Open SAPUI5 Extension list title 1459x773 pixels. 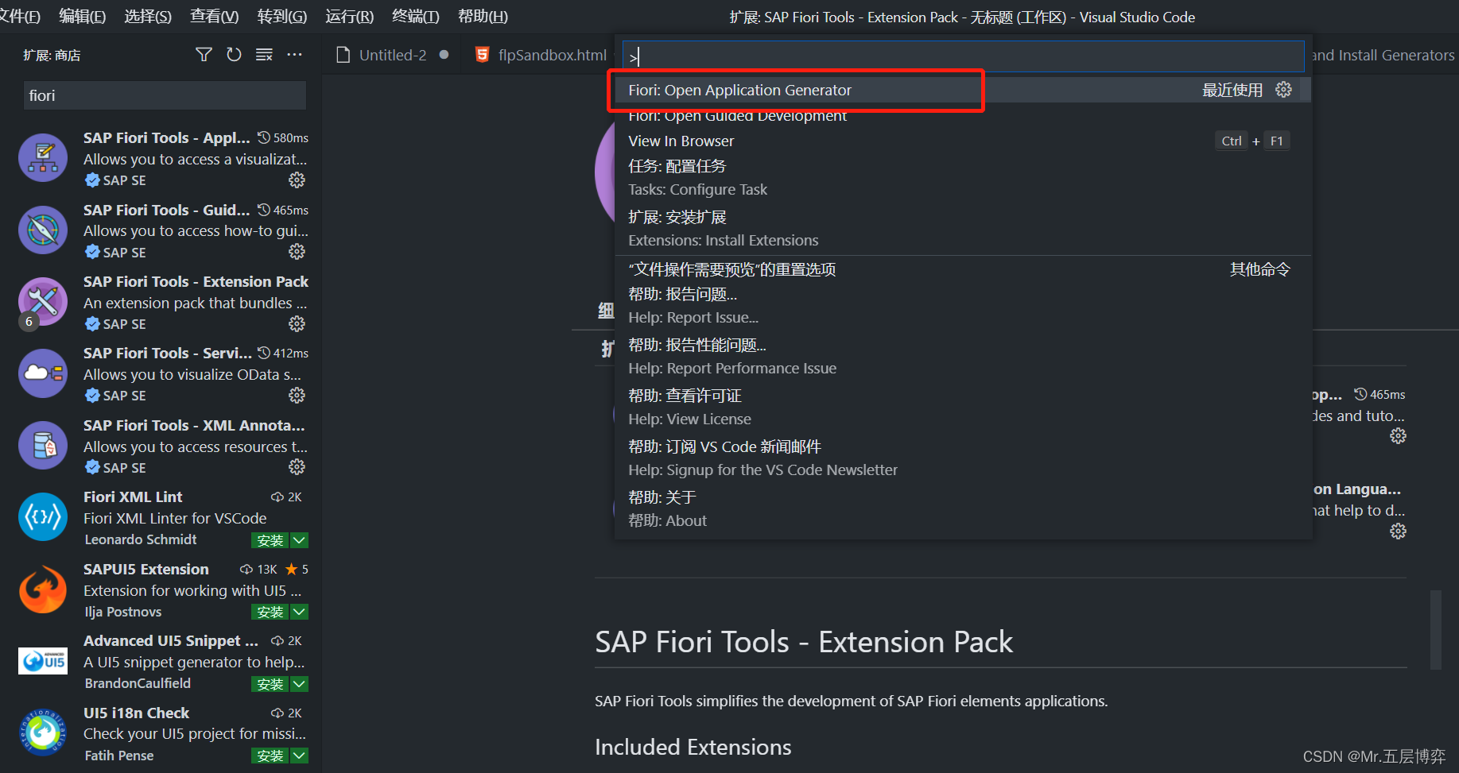pos(146,569)
